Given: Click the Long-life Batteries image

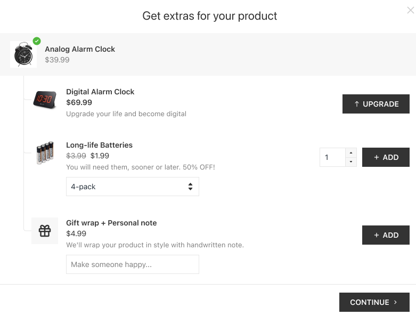Looking at the screenshot, I should coord(45,153).
